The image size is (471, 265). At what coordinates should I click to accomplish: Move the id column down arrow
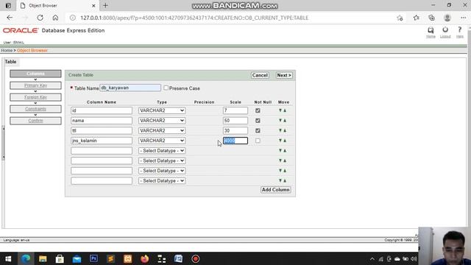click(x=280, y=110)
